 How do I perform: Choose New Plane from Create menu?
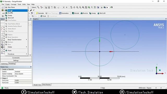coord(16,7)
